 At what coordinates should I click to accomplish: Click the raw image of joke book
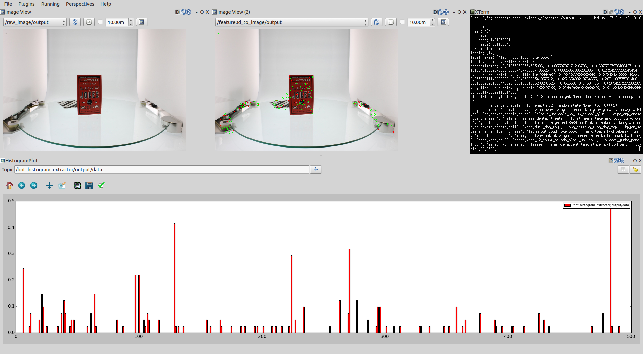(x=94, y=90)
